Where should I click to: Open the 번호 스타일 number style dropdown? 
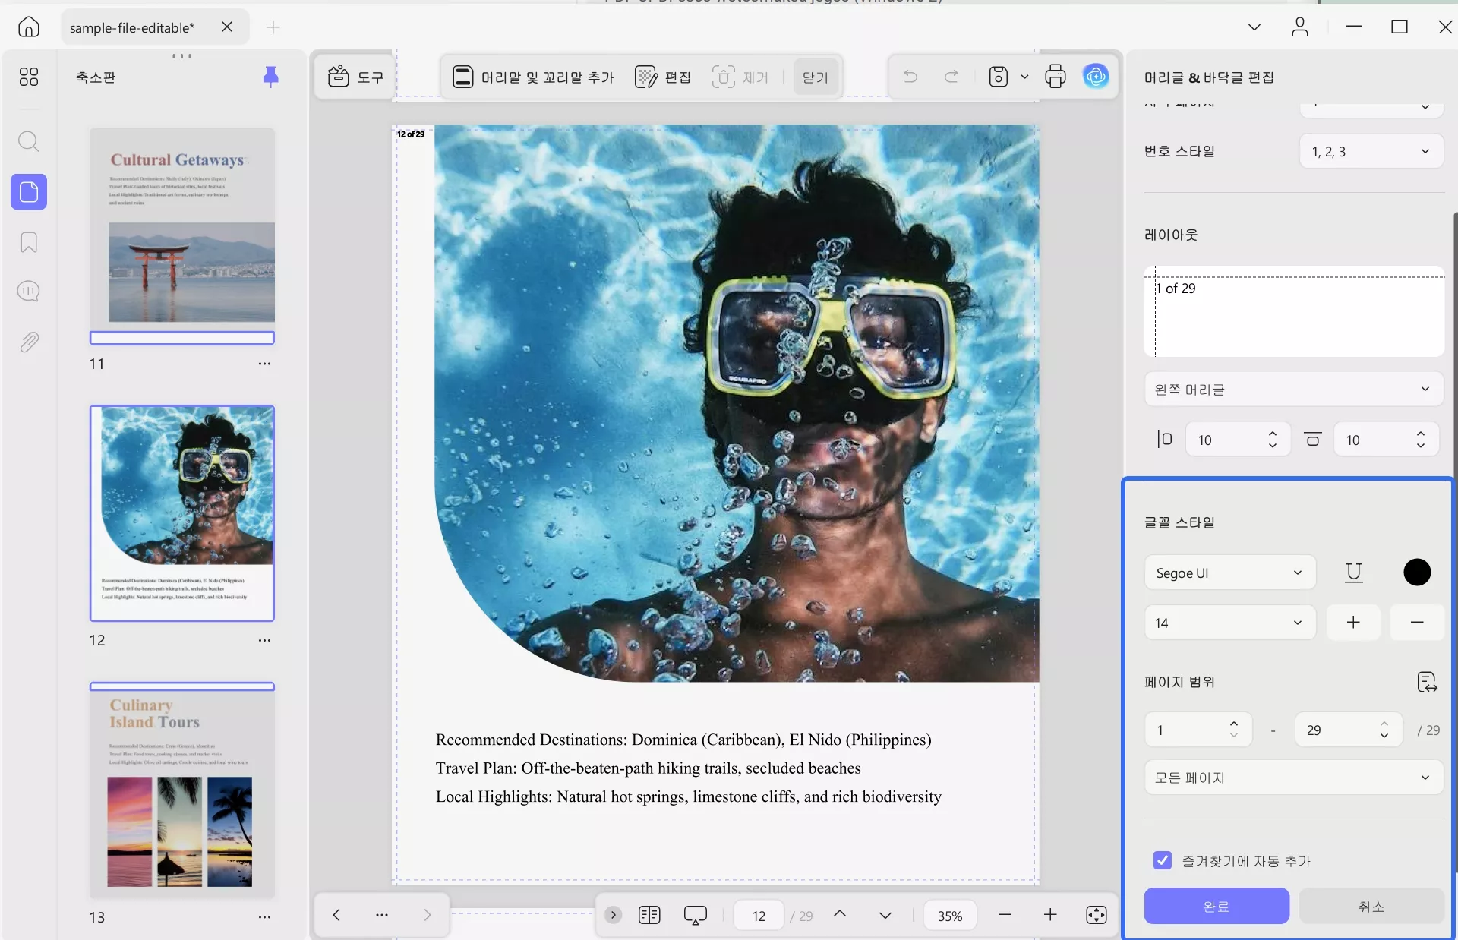(1371, 151)
